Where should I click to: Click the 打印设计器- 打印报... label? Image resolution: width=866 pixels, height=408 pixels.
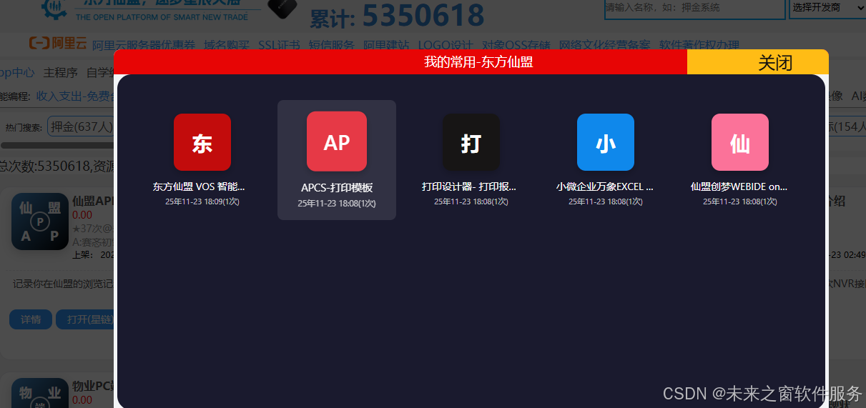pos(469,186)
